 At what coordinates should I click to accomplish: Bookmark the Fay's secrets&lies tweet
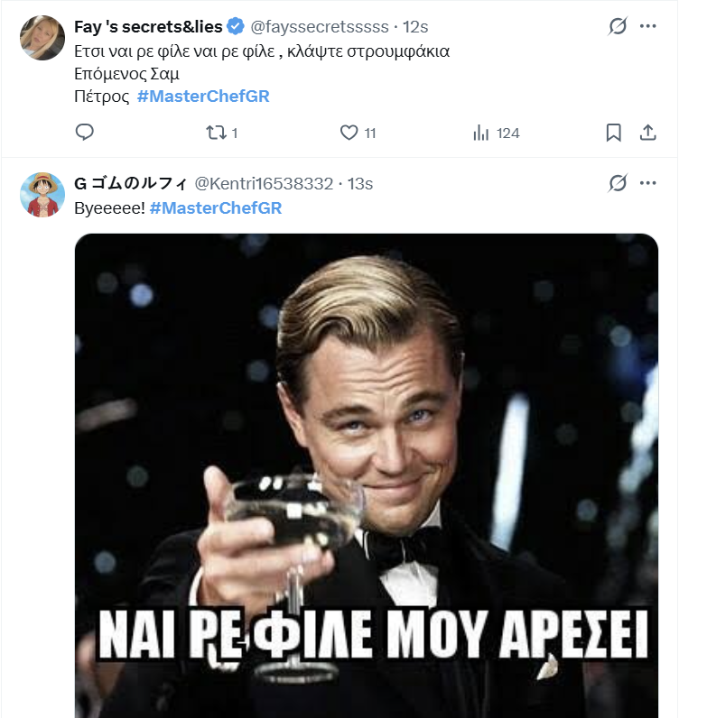(x=613, y=133)
